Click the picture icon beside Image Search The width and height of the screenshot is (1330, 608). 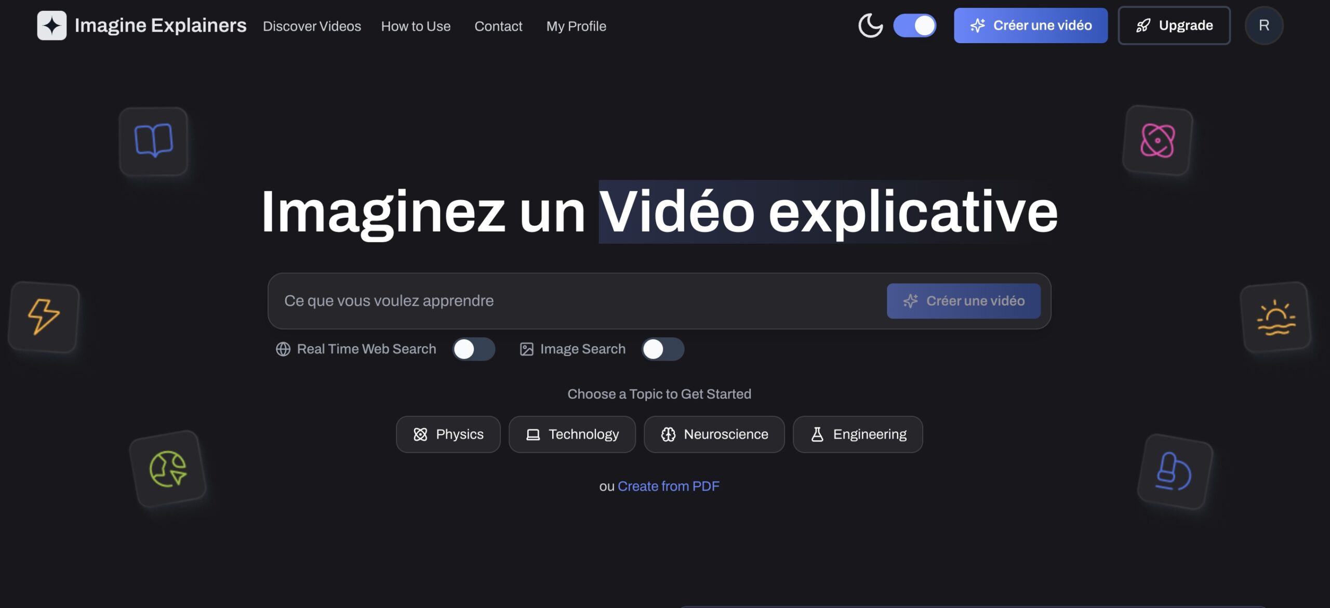click(526, 349)
